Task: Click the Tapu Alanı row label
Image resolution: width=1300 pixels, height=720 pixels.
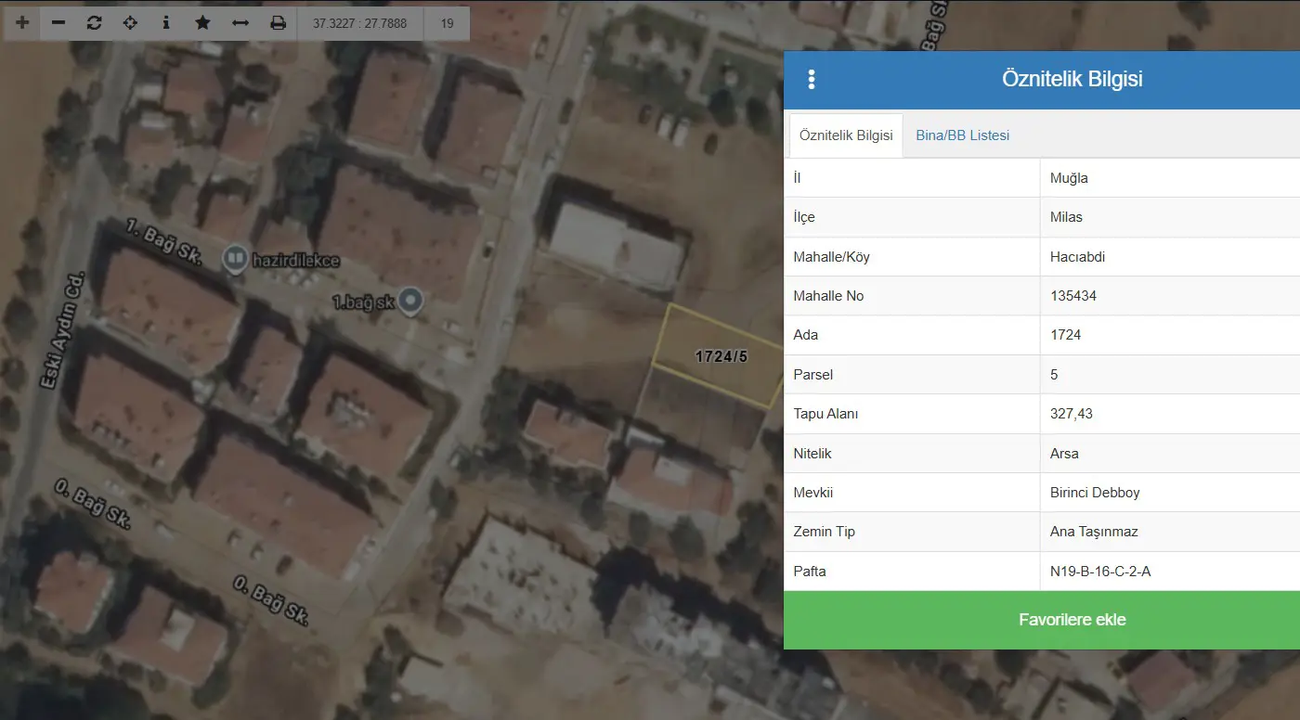Action: (x=825, y=414)
